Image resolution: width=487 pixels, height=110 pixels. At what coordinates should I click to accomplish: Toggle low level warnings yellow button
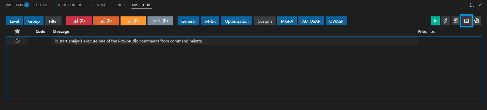(133, 21)
